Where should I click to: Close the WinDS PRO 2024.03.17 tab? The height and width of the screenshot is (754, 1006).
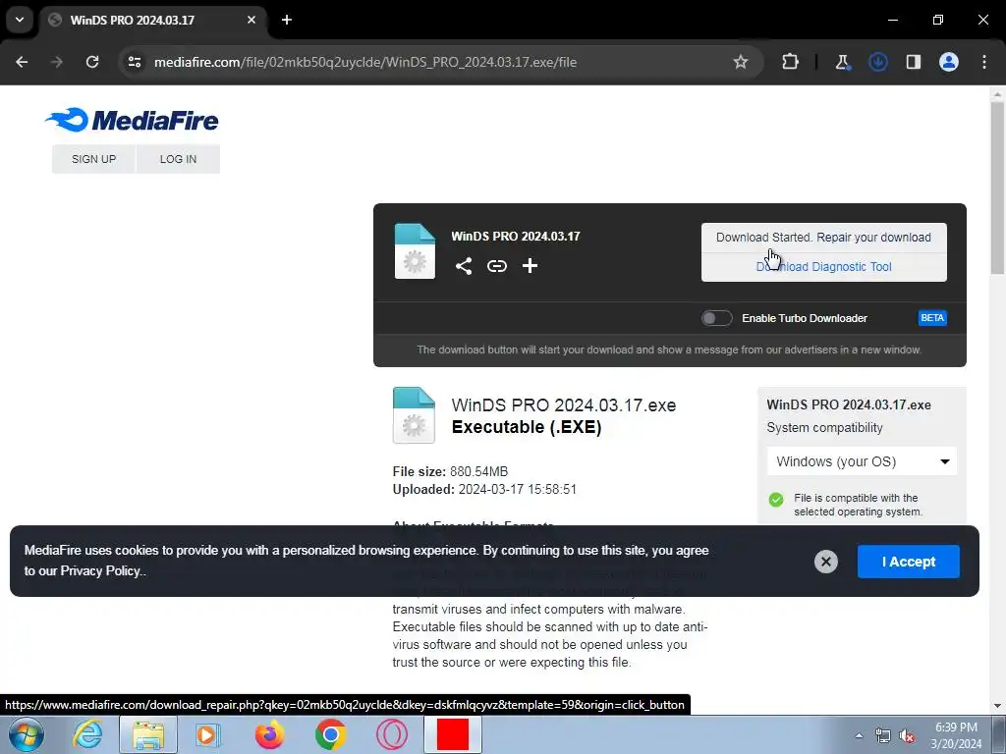251,20
